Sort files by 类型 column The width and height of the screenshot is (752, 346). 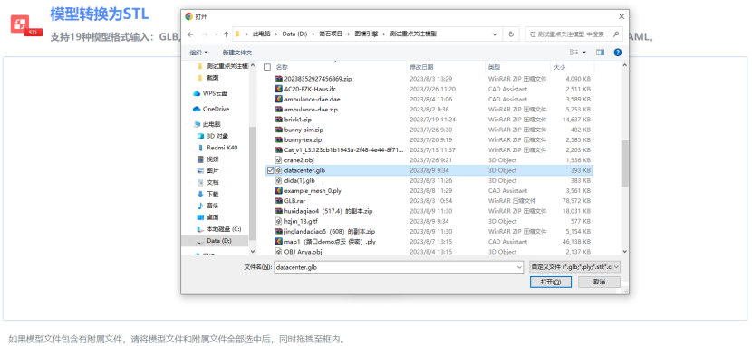pos(494,67)
